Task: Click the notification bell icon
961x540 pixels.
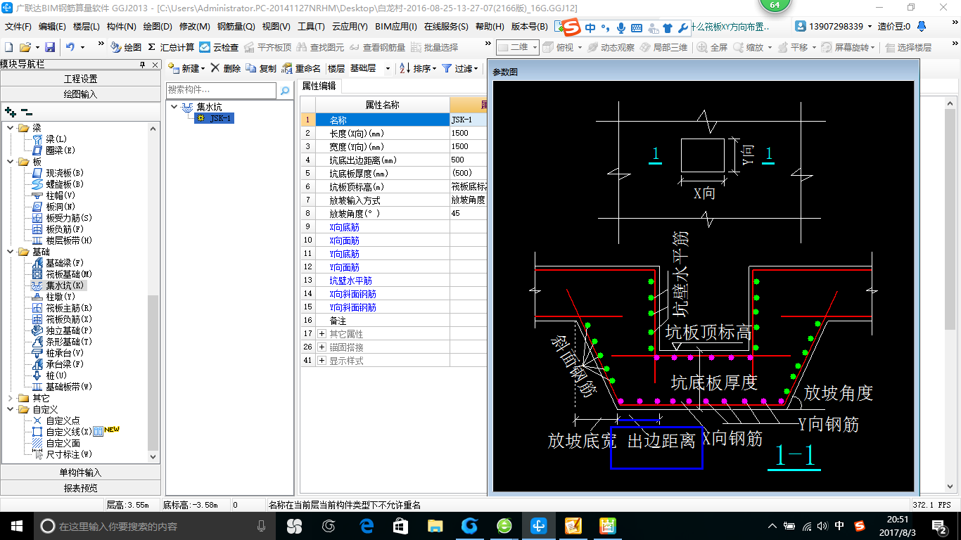Action: 922,26
